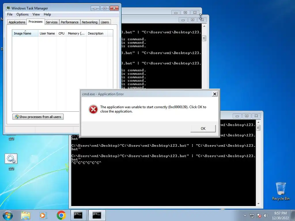The image size is (295, 221).
Task: Sort processes by CPU column
Action: pyautogui.click(x=61, y=33)
